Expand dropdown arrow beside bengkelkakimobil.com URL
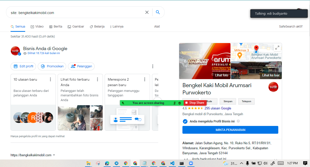310x167 pixels. click(54, 155)
